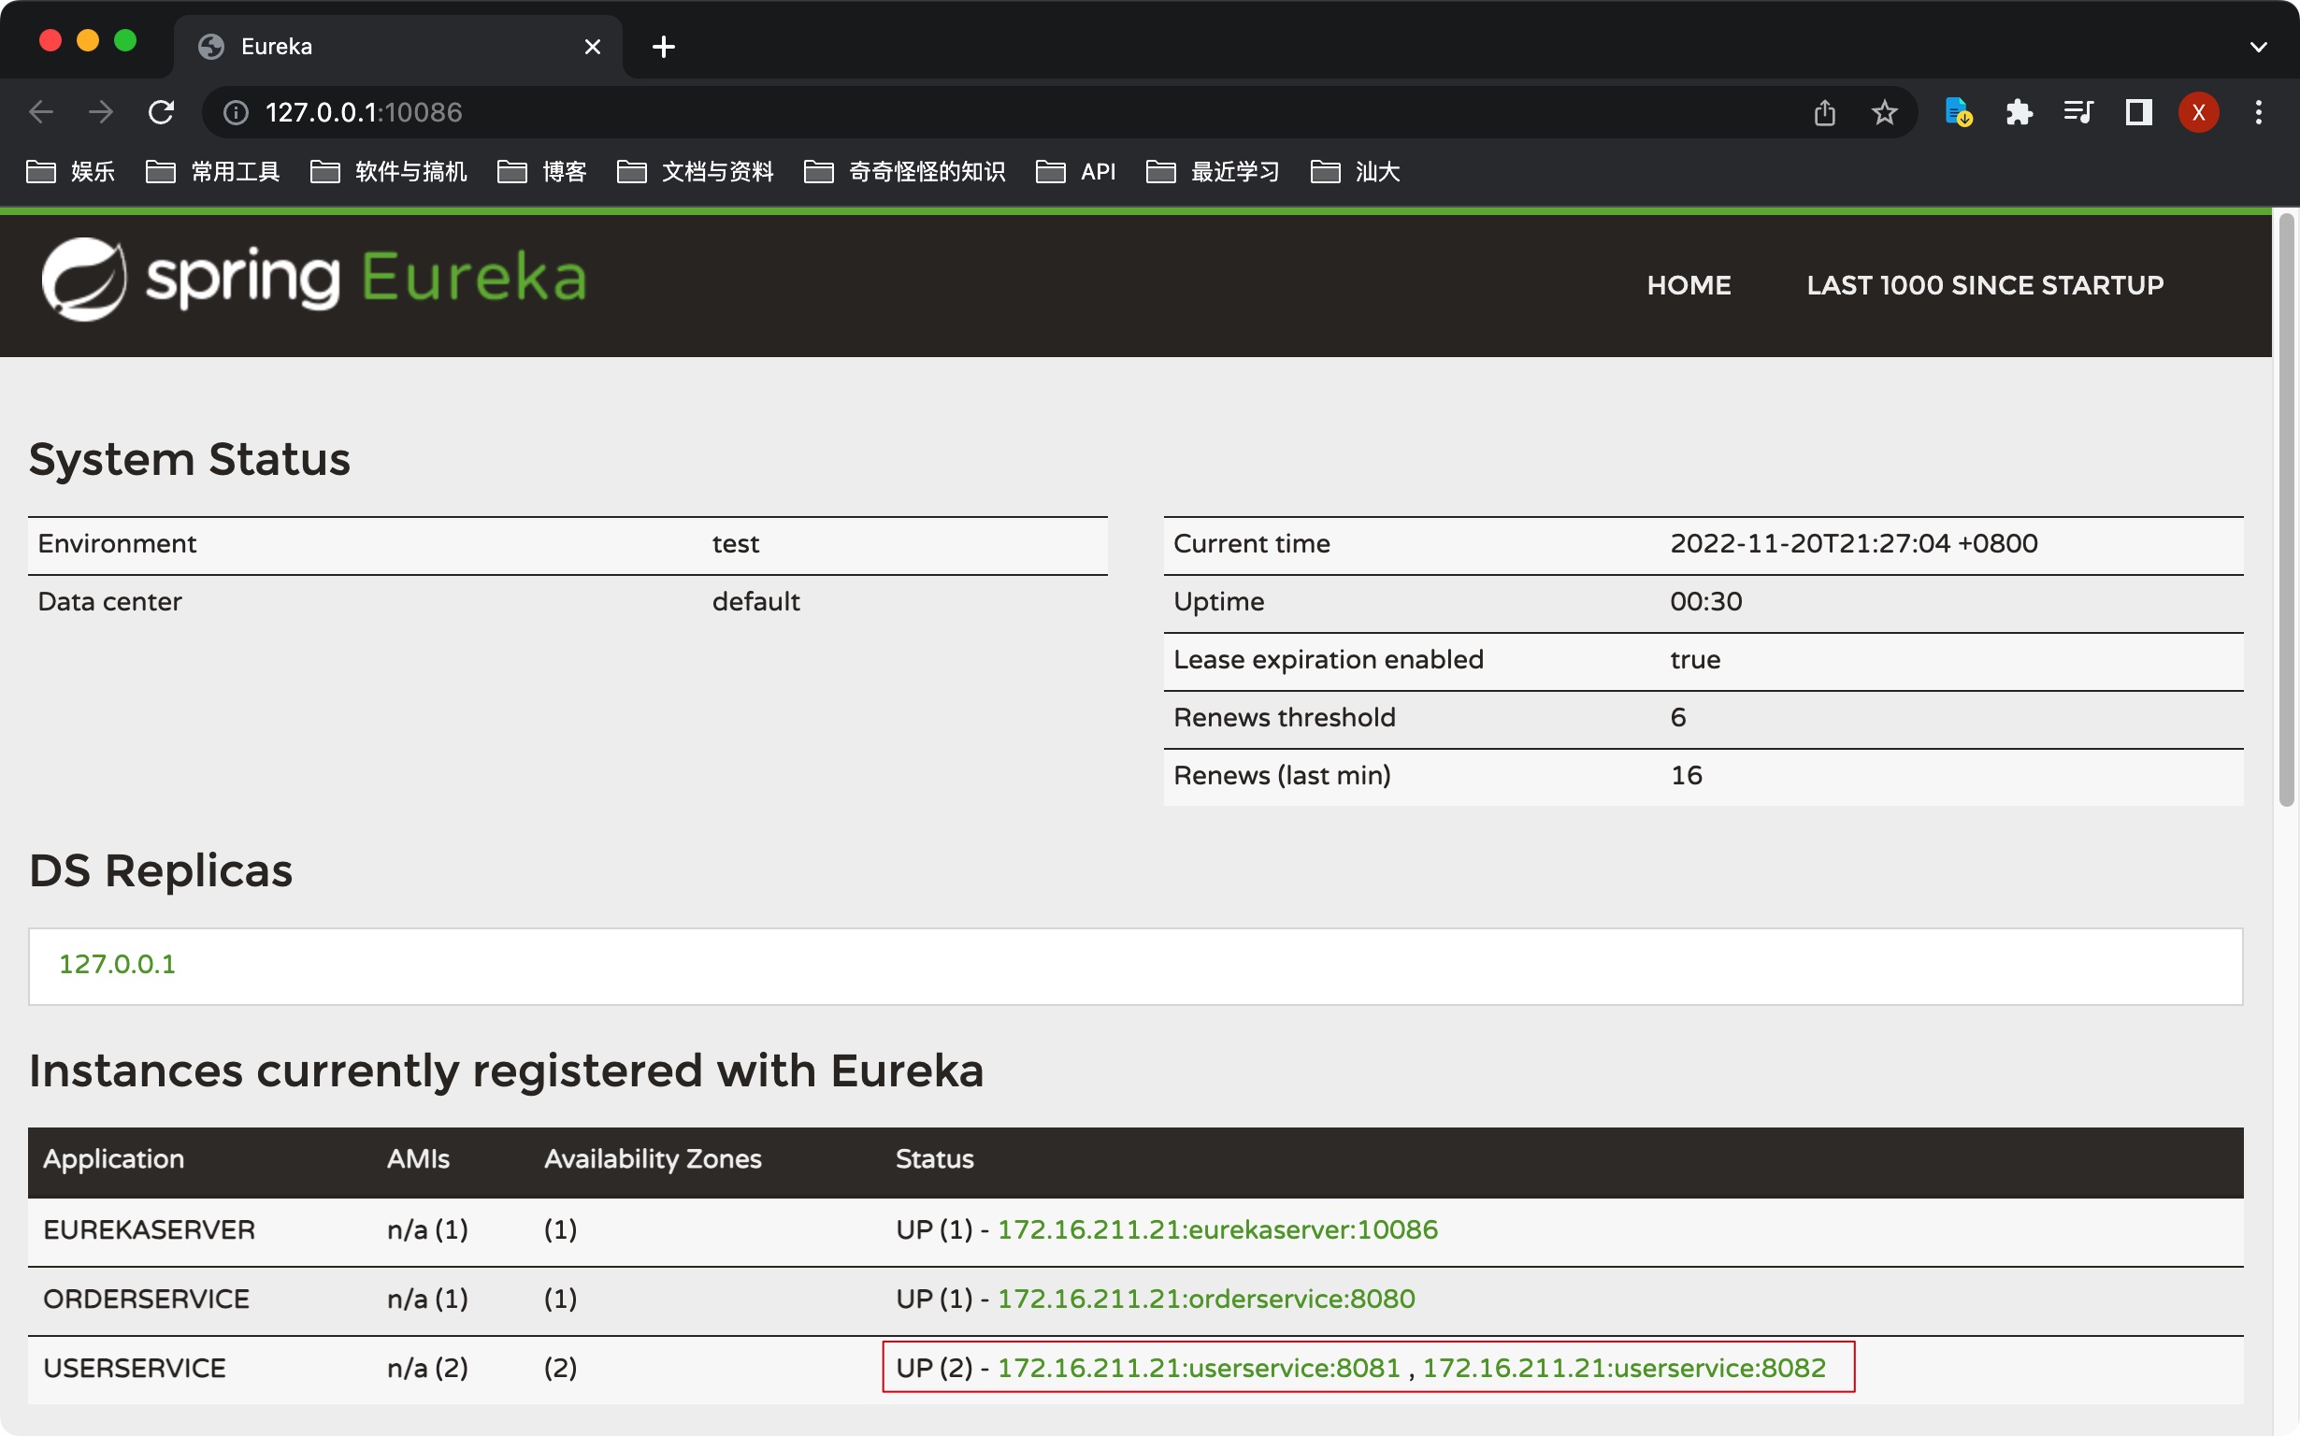Open the 文档与资料 bookmark folder
The height and width of the screenshot is (1436, 2300).
695,171
